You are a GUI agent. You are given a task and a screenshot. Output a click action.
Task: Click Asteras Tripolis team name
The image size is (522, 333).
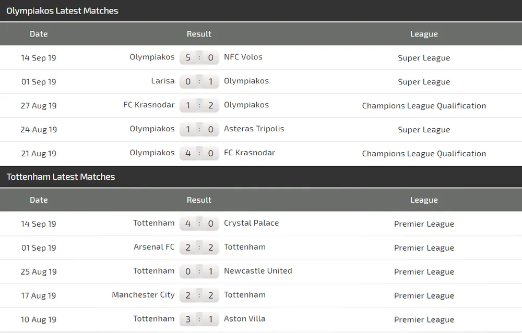254,129
